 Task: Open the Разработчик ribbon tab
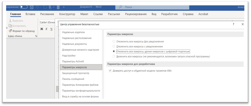[169, 14]
